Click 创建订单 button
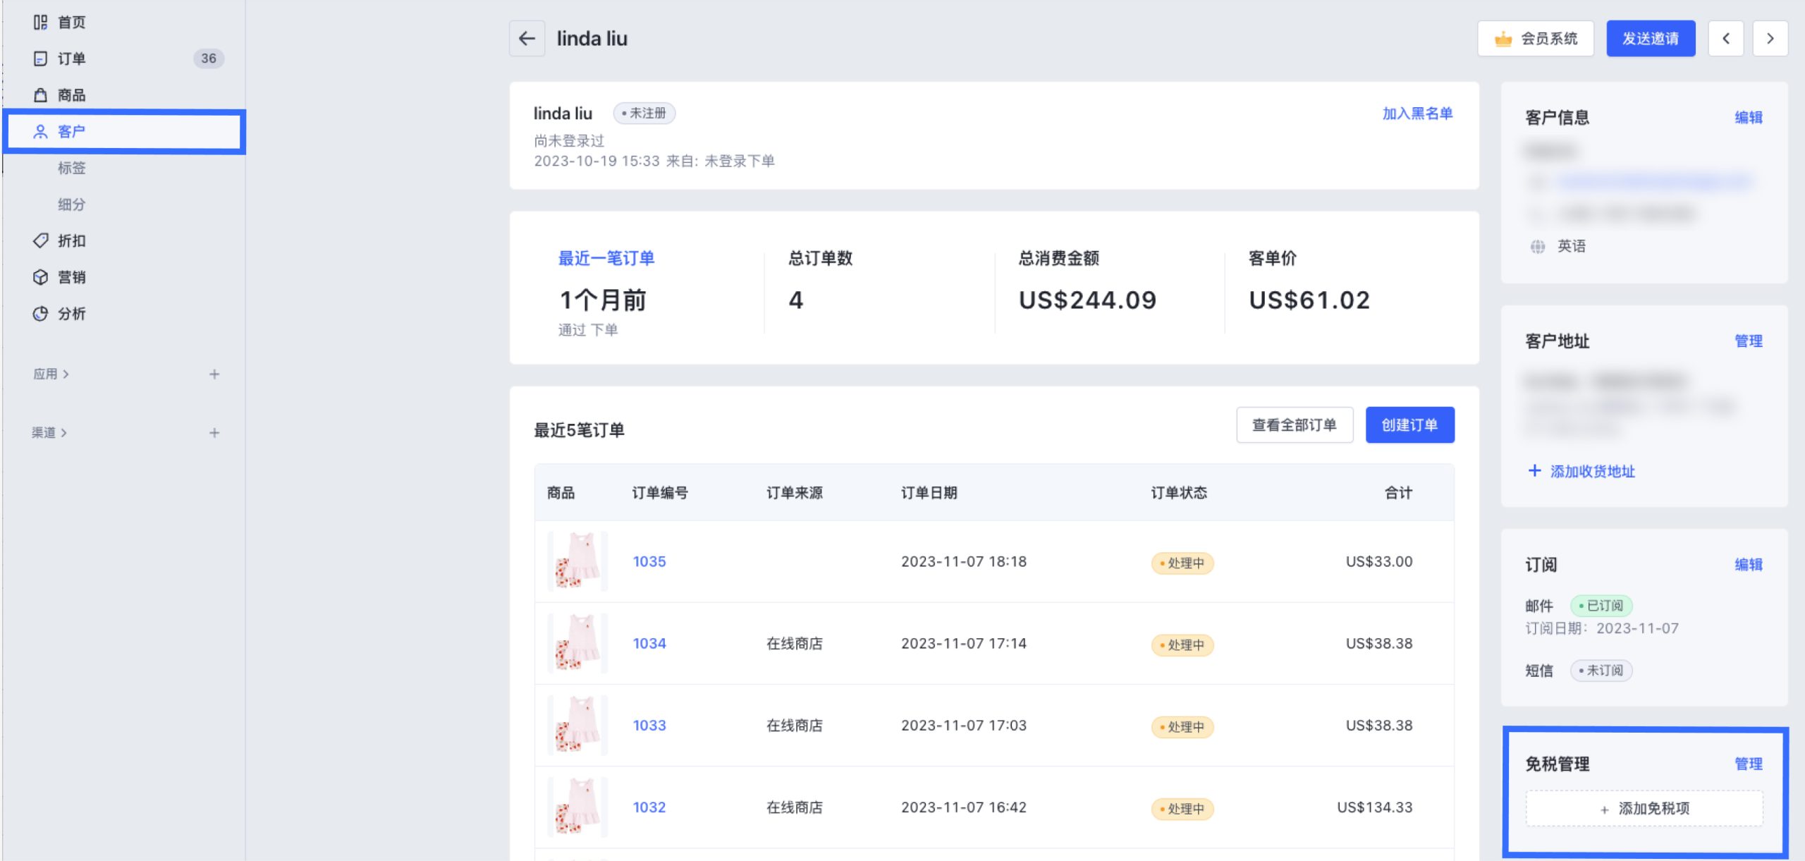1805x861 pixels. tap(1409, 425)
